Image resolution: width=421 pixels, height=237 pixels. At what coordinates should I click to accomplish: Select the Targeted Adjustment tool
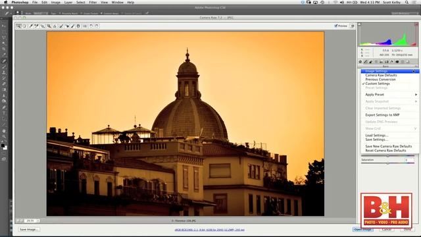click(43, 26)
